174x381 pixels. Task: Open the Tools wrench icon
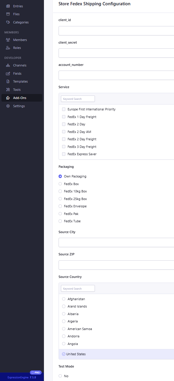pos(8,90)
